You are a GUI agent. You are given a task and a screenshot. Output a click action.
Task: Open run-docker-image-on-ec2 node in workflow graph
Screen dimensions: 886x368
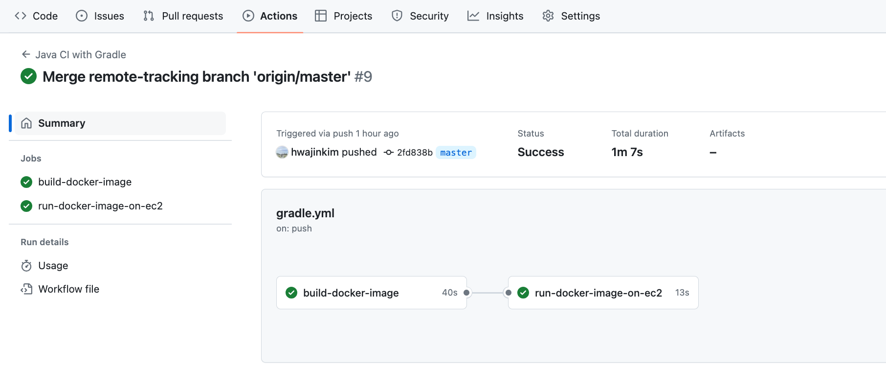pos(603,293)
